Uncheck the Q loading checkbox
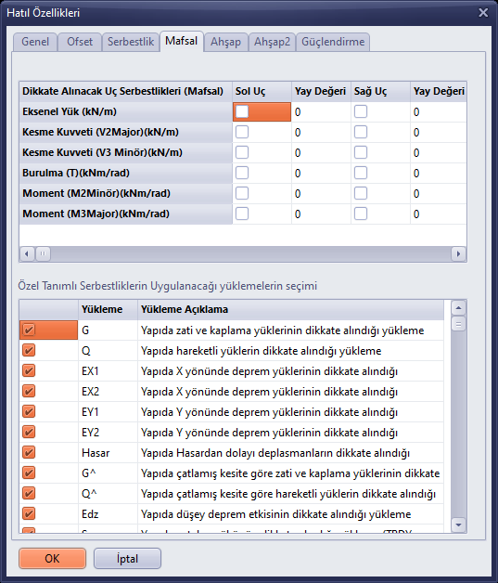Viewport: 498px width, 583px height. [x=29, y=350]
